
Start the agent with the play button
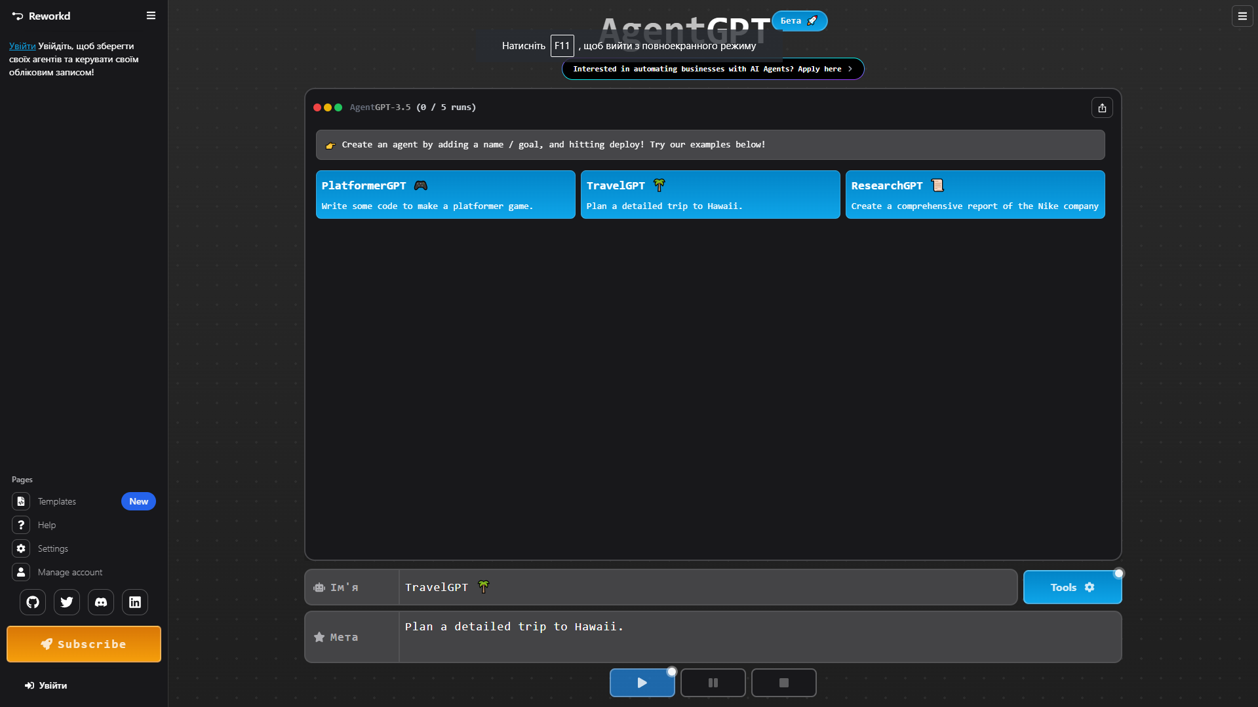(x=642, y=683)
